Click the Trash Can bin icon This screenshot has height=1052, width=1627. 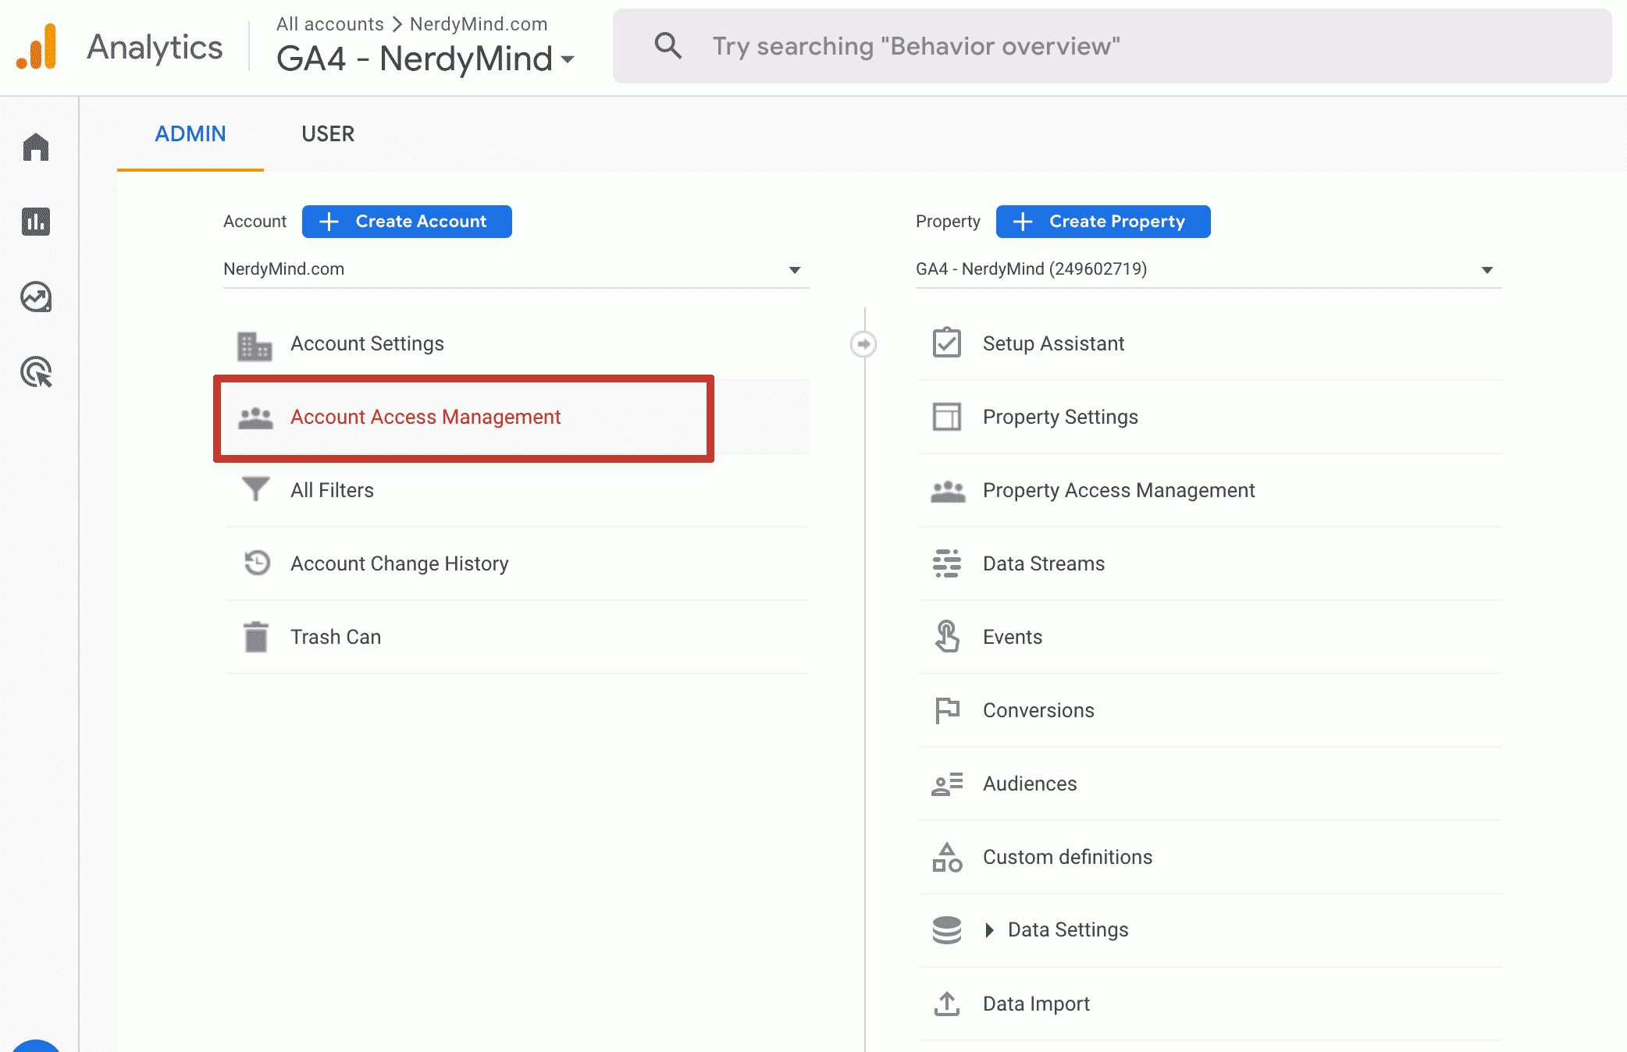point(255,637)
